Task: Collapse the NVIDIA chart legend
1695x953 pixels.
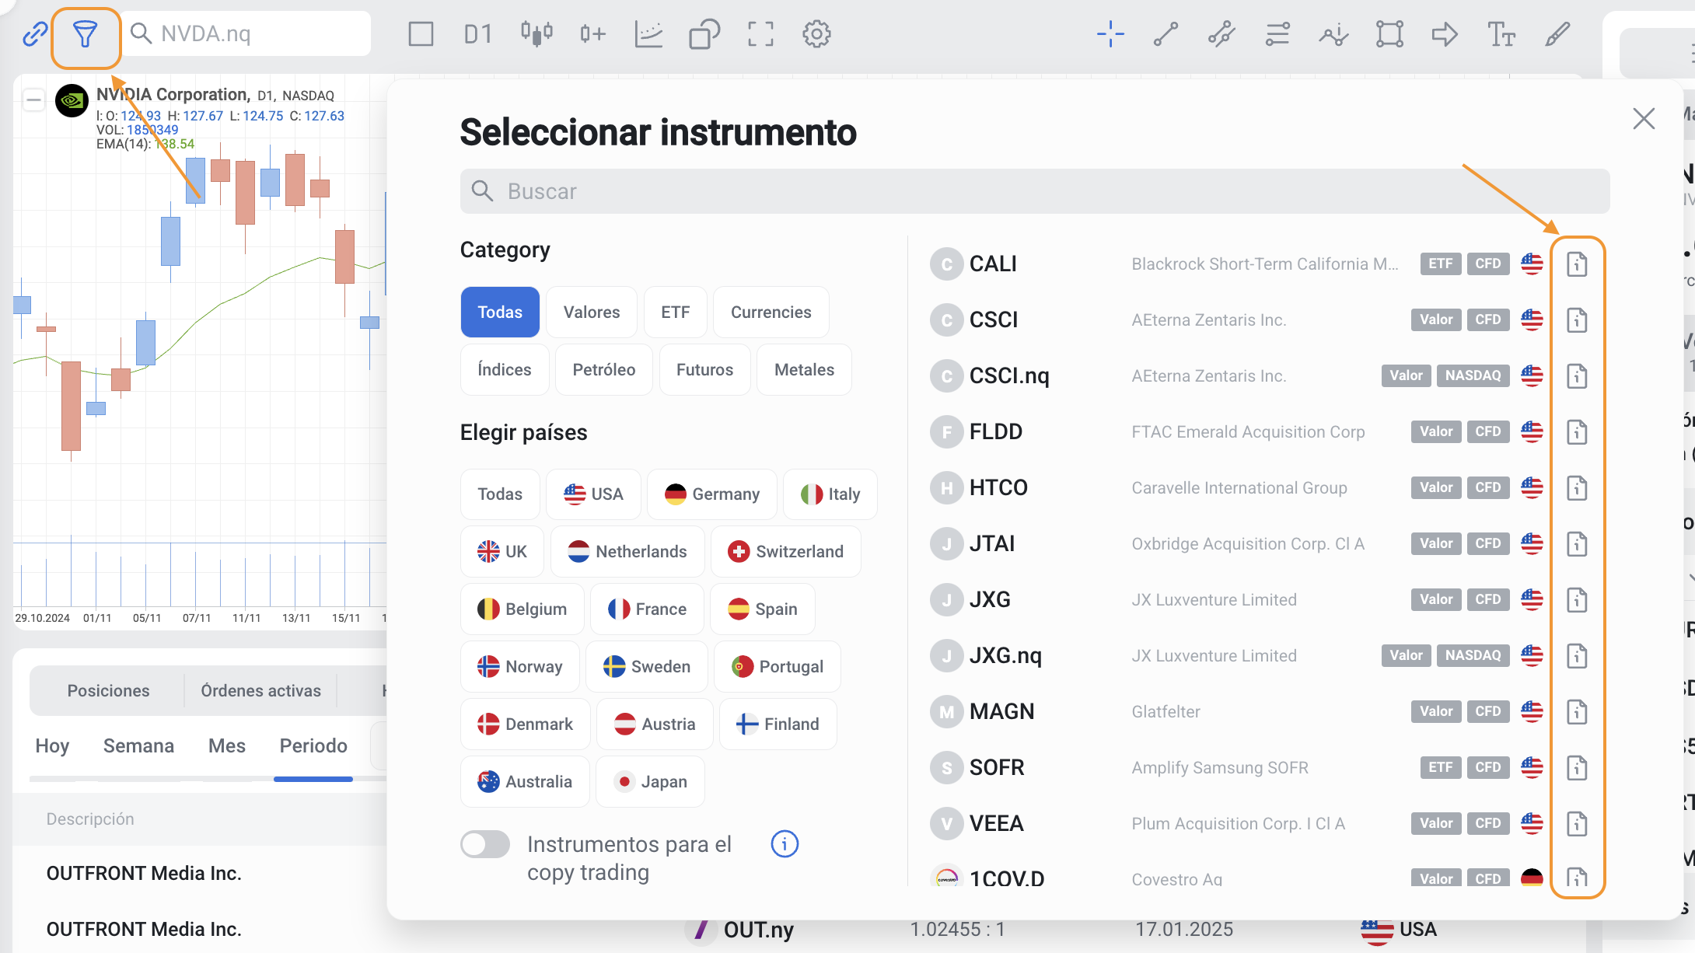Action: click(33, 99)
